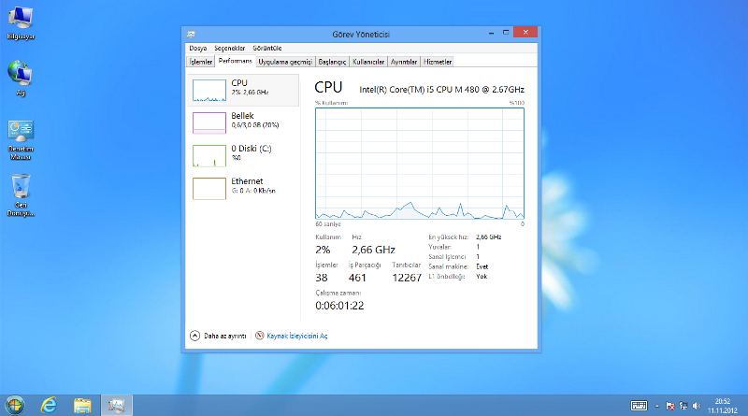Click the Daha az ayrıntı button text
The image size is (748, 416).
coord(225,336)
